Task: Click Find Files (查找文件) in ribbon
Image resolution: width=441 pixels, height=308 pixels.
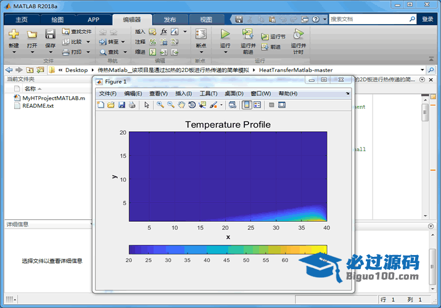Action: click(77, 31)
